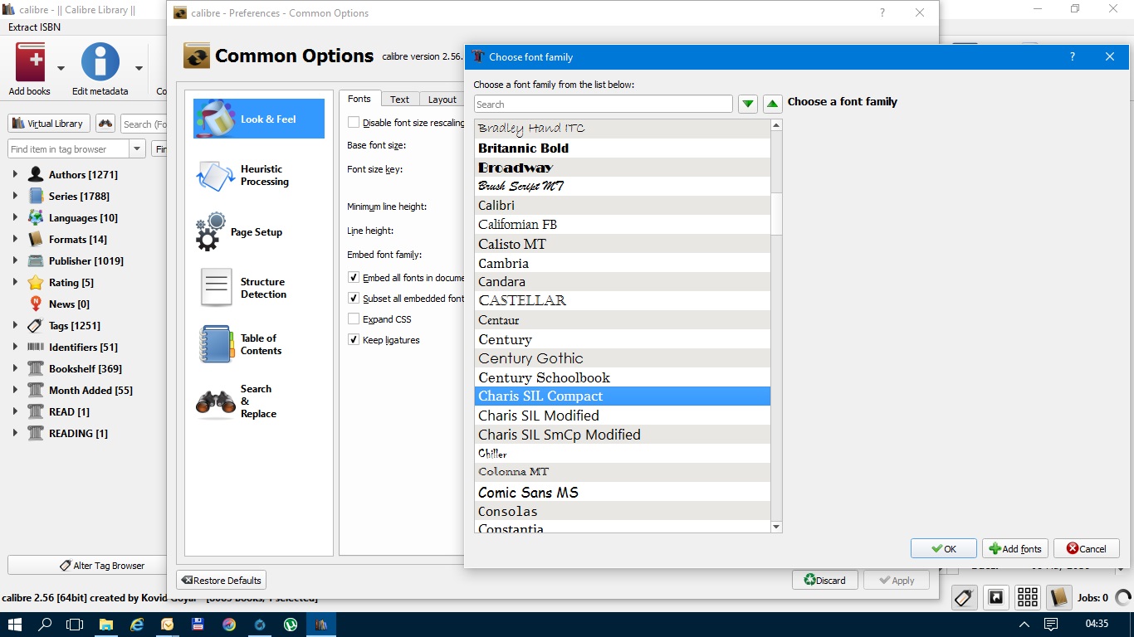Viewport: 1134px width, 637px height.
Task: Open the Find item in tag browser dropdown
Action: click(x=137, y=149)
